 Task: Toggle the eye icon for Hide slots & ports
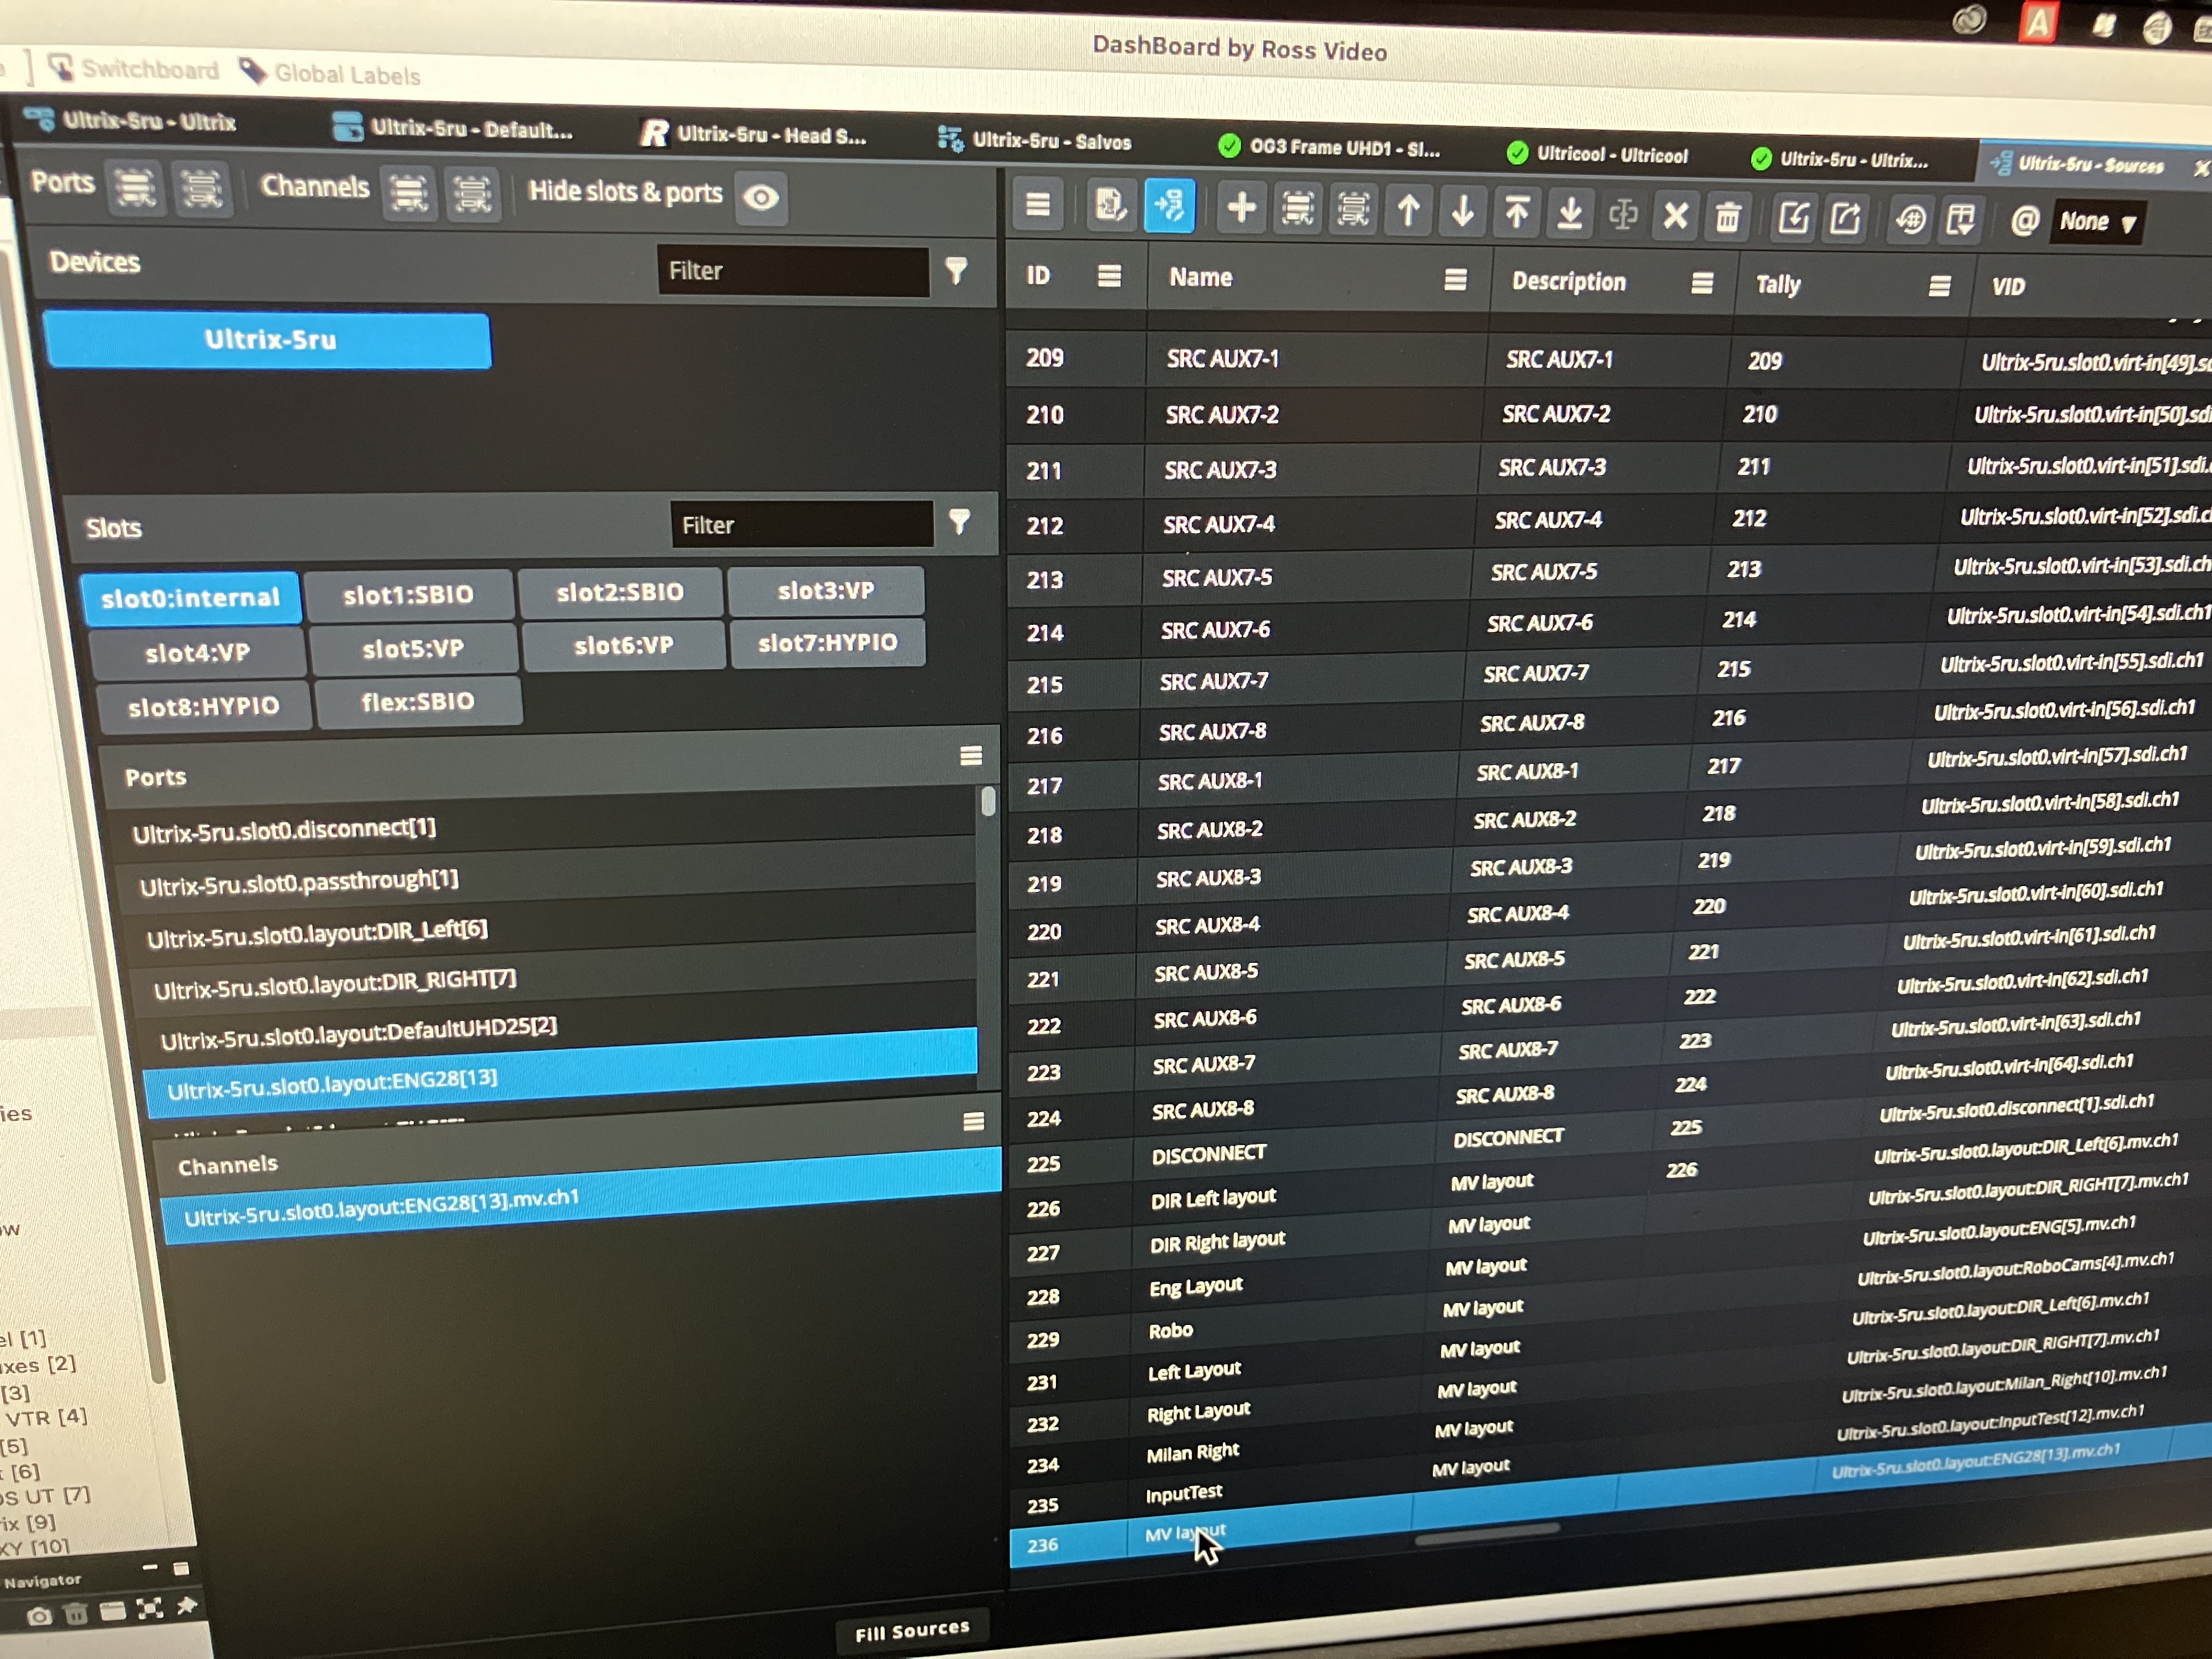coord(761,198)
